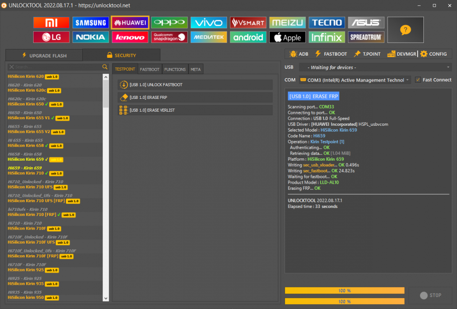This screenshot has width=457, height=309.
Task: Open the FASTBOOT tools
Action: [331, 54]
